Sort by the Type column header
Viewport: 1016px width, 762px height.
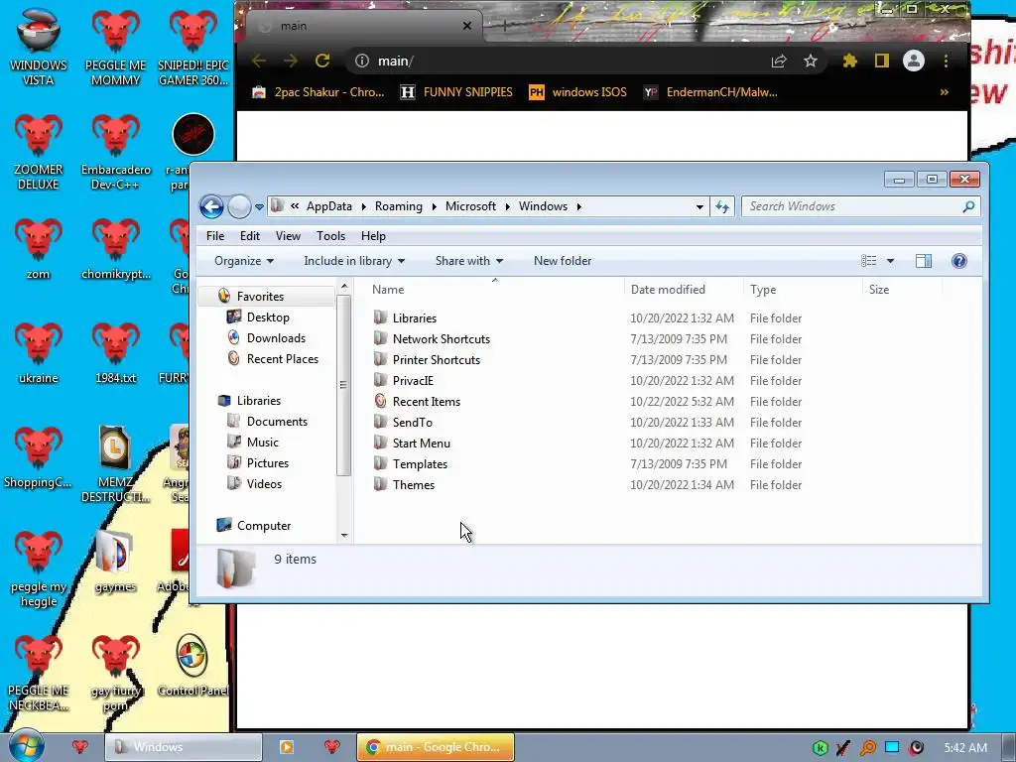pos(763,290)
